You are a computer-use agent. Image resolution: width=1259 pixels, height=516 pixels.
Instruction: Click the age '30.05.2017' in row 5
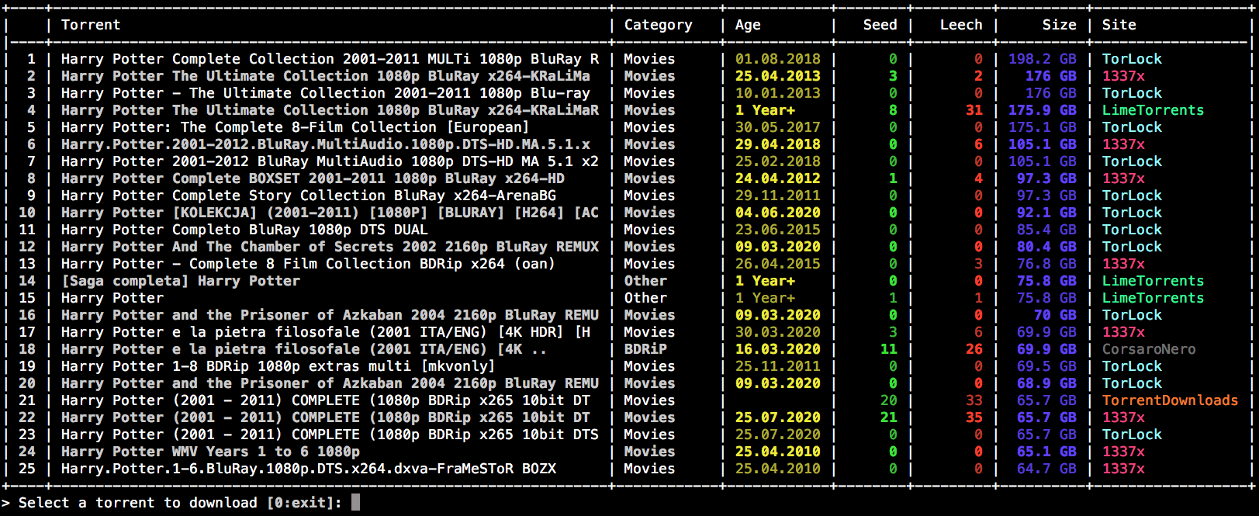click(x=777, y=127)
